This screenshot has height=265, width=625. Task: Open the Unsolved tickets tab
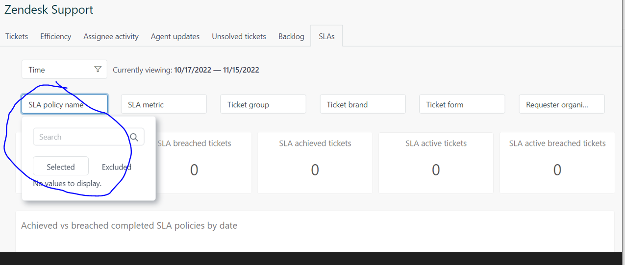pyautogui.click(x=239, y=36)
